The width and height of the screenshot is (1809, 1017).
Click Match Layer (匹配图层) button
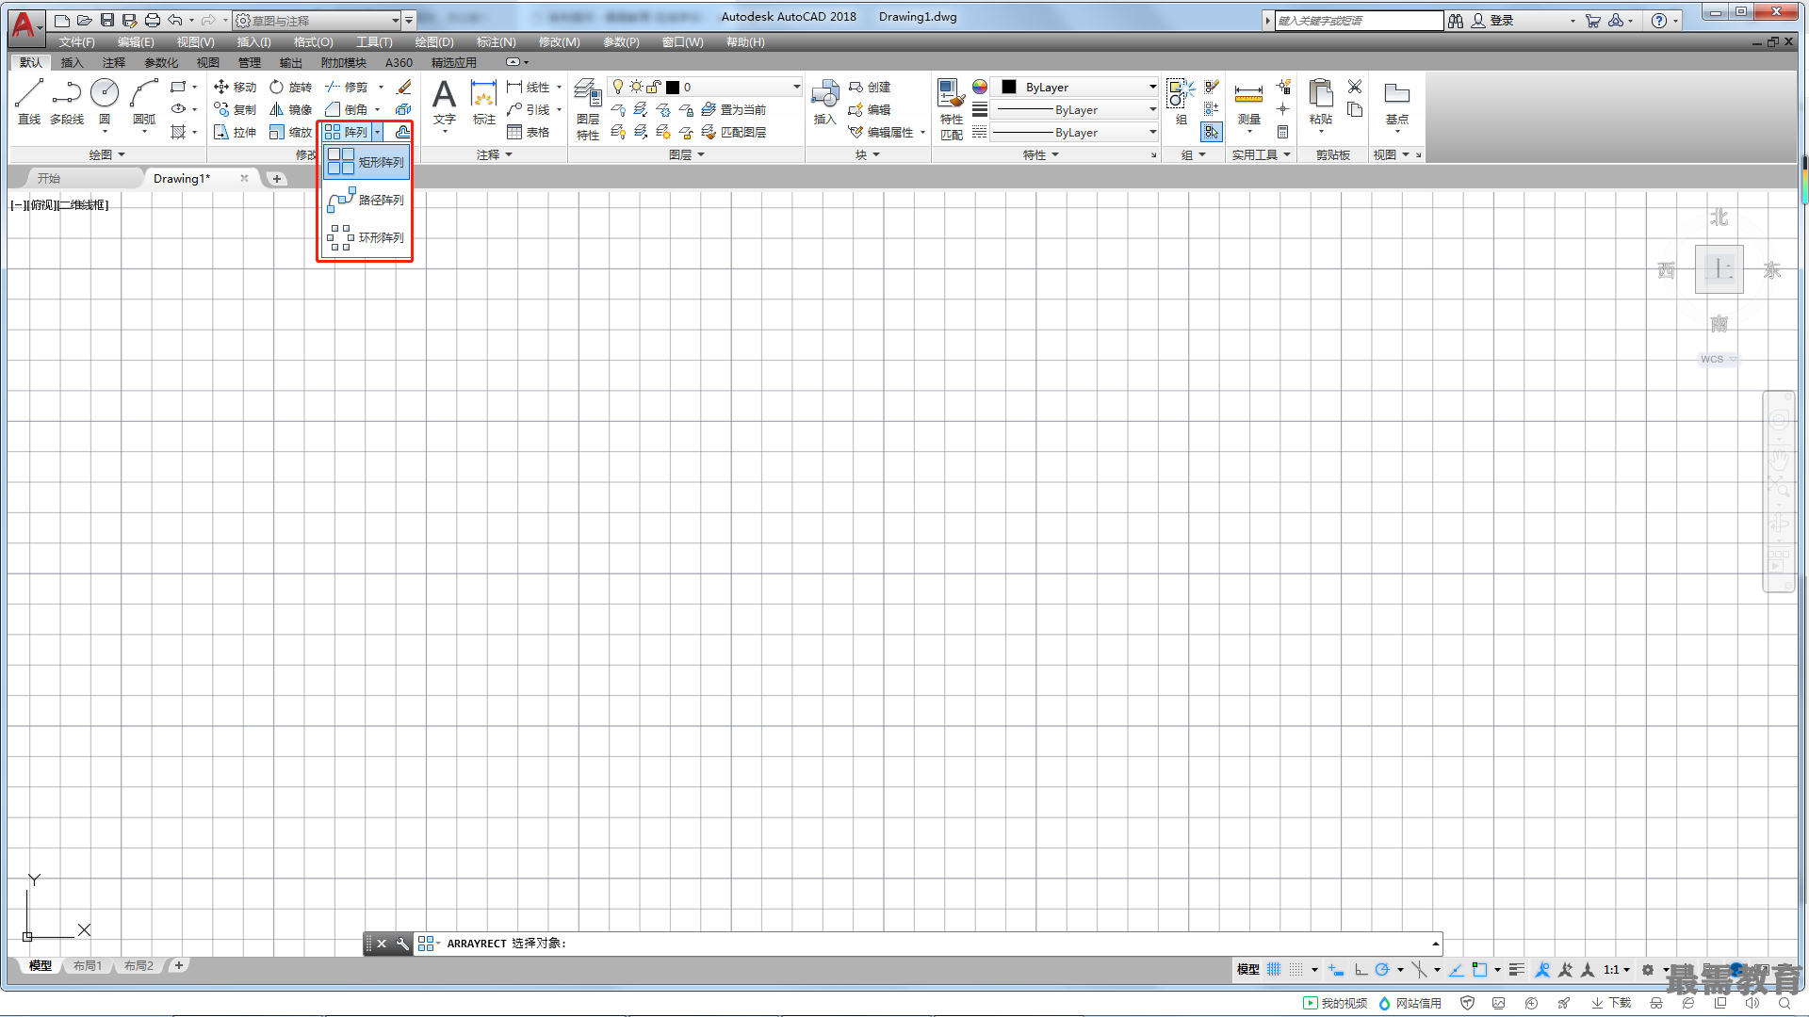tap(734, 132)
